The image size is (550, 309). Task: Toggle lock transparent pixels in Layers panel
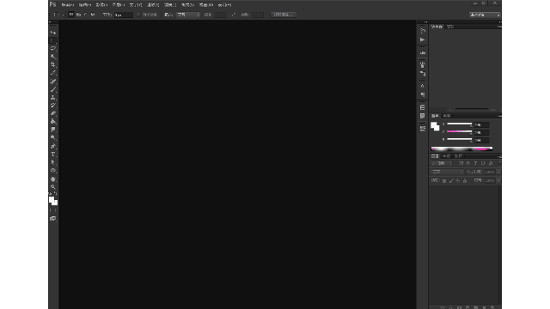[444, 181]
